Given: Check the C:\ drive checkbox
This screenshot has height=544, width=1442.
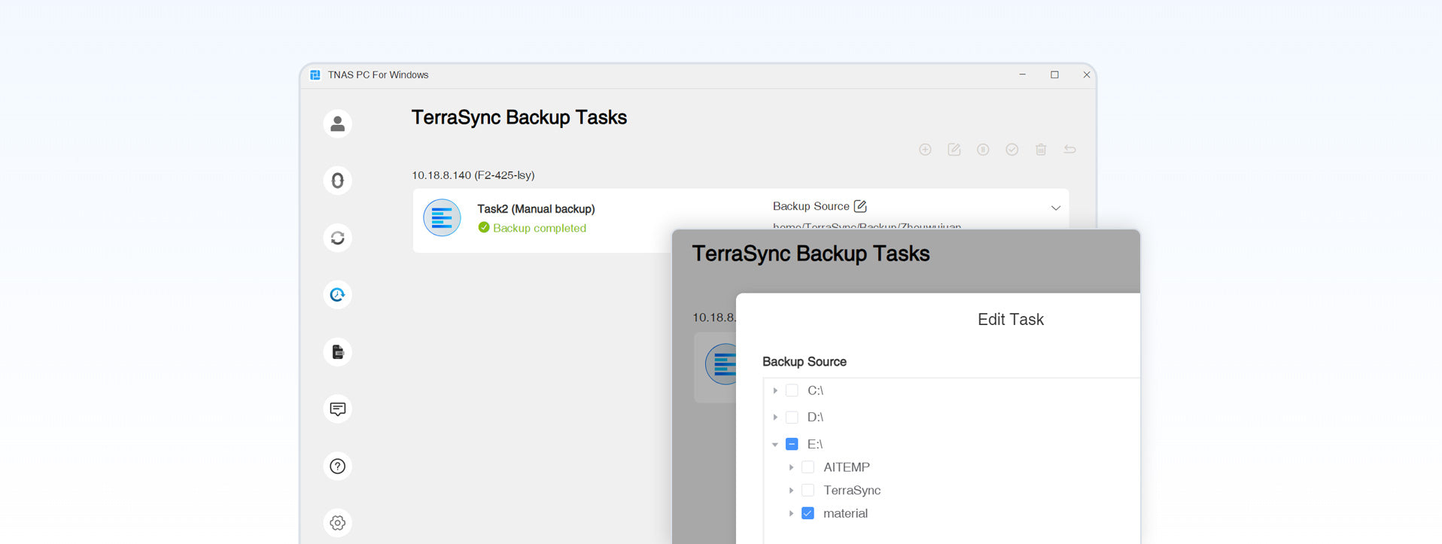Looking at the screenshot, I should (x=792, y=391).
